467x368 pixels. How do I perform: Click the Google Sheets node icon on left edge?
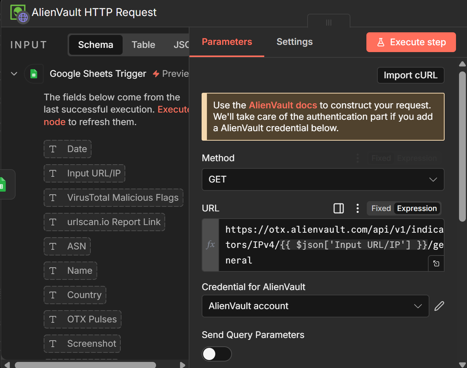coord(2,184)
